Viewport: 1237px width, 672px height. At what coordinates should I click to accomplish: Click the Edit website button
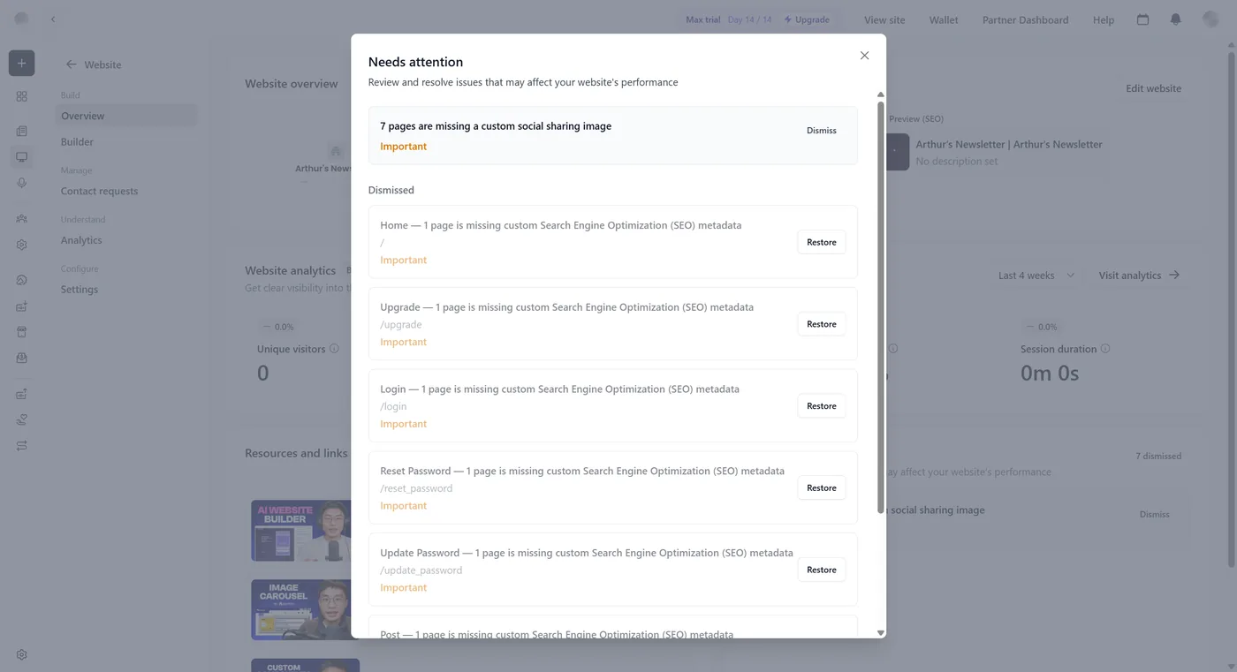[1153, 88]
